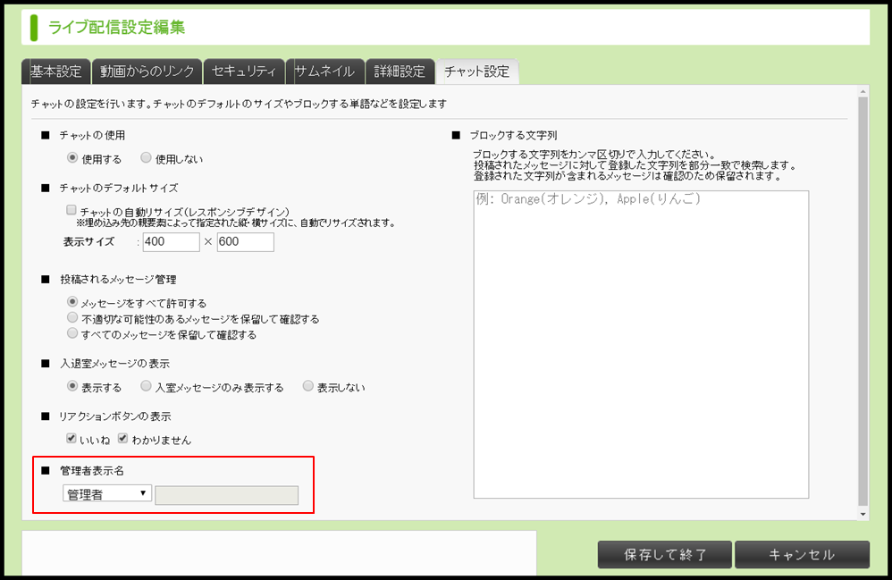Click the キャンセル button
This screenshot has height=580, width=892.
[802, 554]
